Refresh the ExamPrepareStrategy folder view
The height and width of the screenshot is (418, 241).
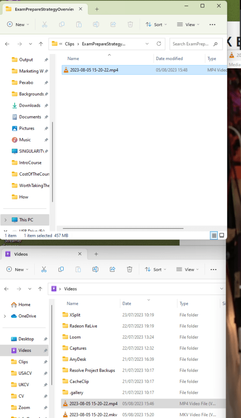pos(159,44)
